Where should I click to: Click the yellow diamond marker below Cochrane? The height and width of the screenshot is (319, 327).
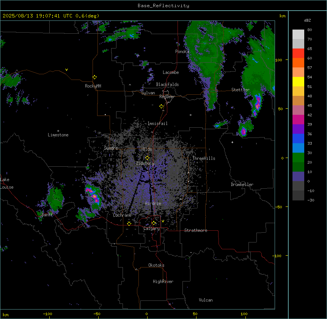click(x=129, y=224)
